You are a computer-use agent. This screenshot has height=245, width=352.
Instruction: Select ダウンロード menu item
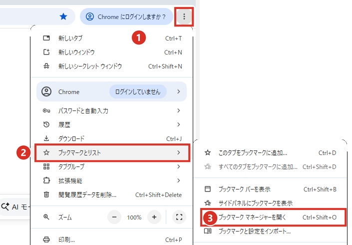coord(111,138)
